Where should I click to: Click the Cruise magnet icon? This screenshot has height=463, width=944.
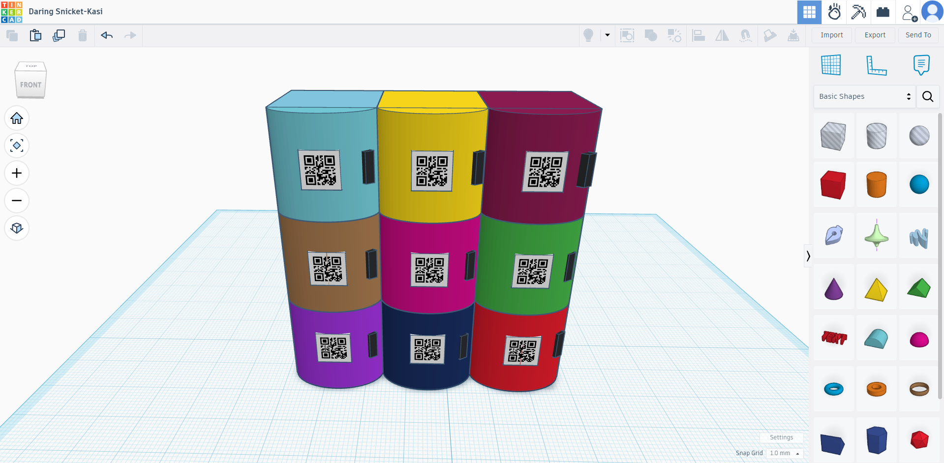tap(746, 35)
